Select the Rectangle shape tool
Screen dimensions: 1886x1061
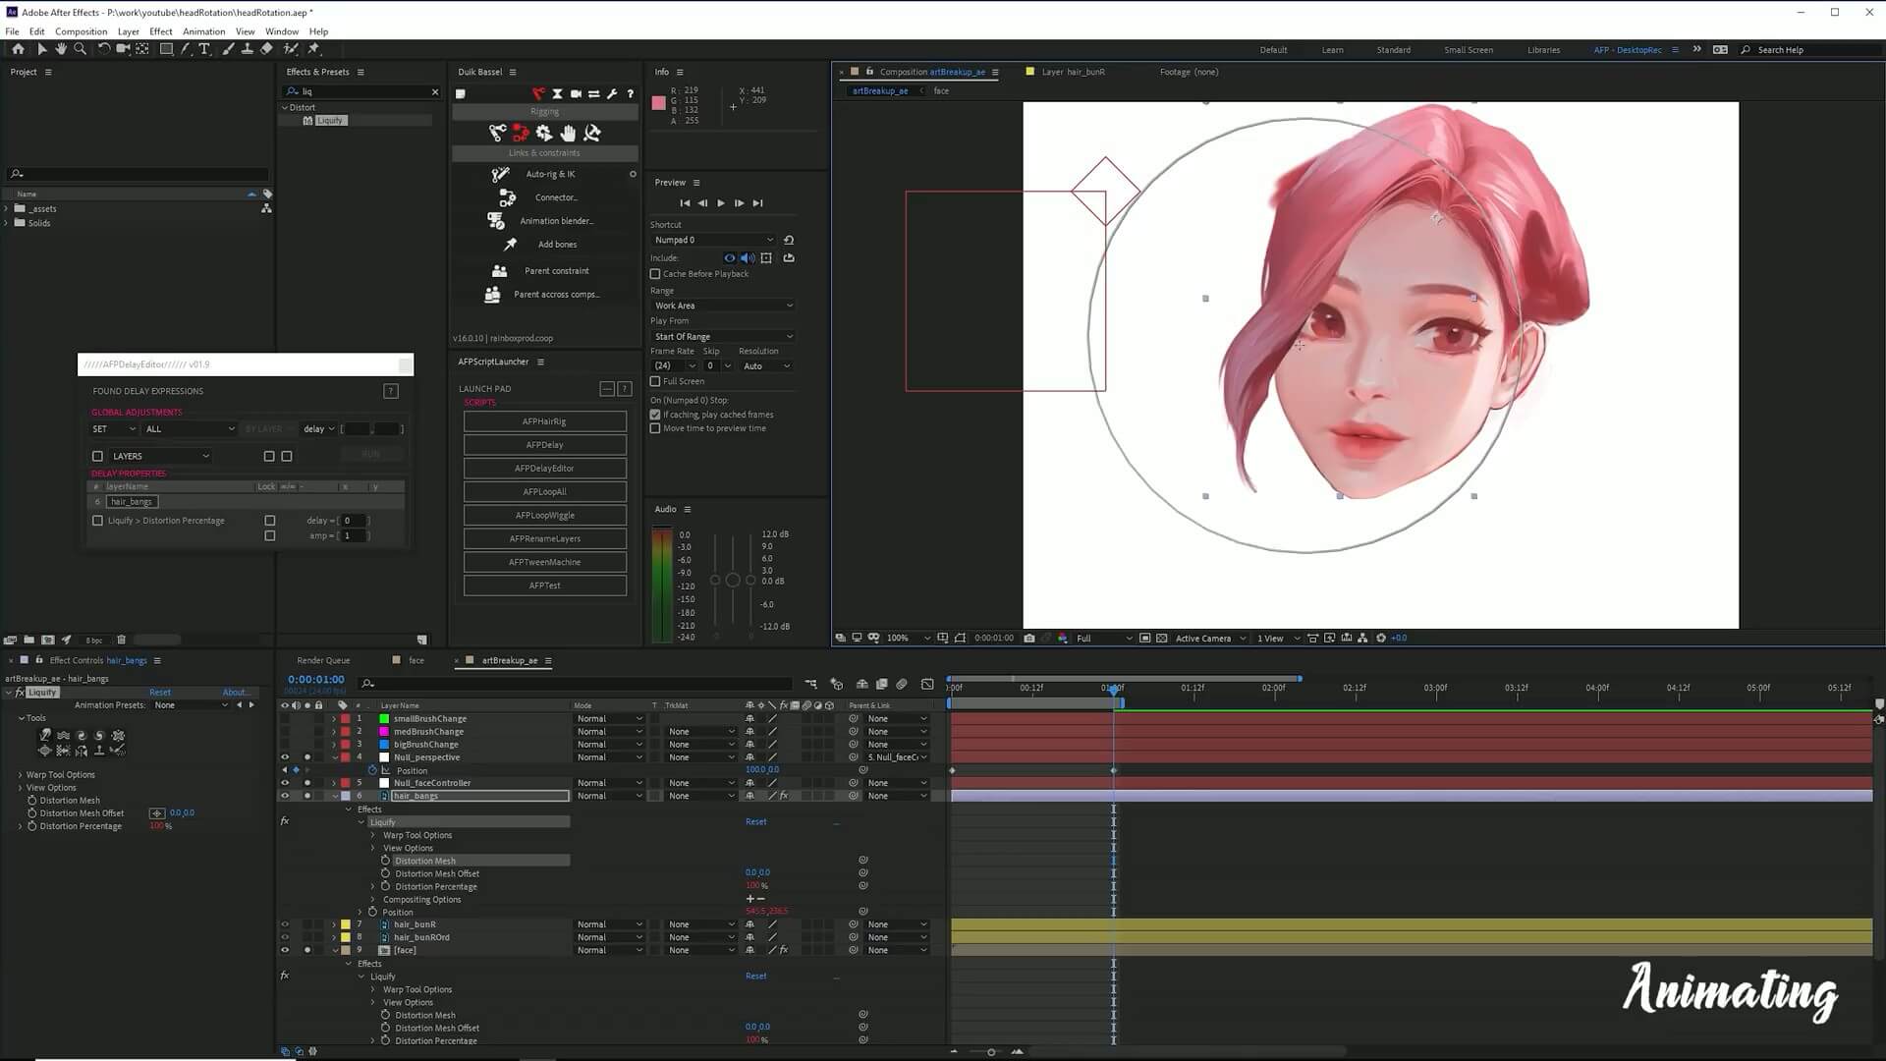coord(166,48)
